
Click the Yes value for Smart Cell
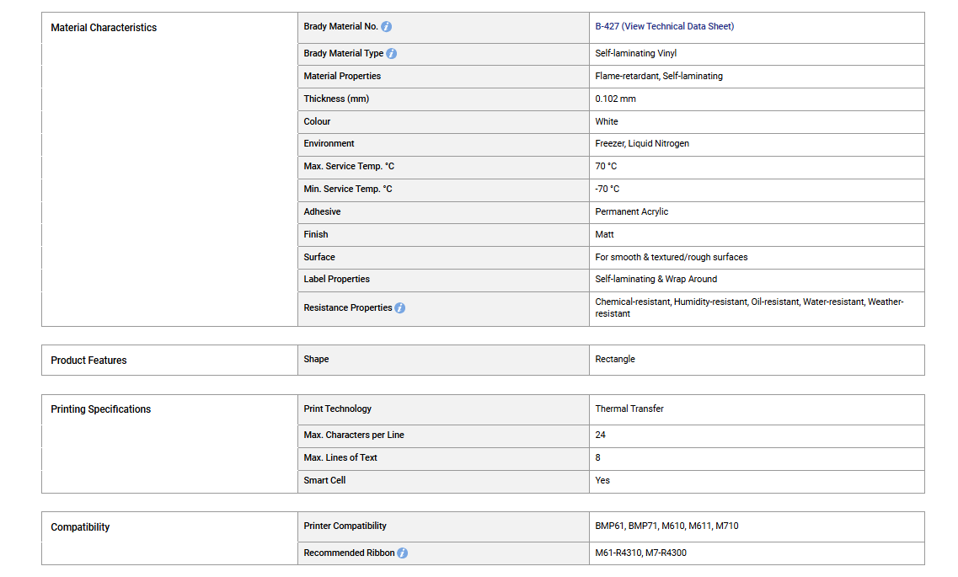coord(602,480)
